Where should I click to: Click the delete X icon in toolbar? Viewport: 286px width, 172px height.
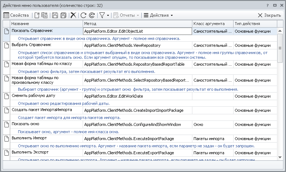click(73, 15)
